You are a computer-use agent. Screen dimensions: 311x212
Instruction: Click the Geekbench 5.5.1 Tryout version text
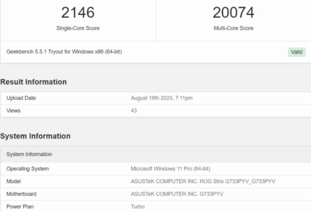tap(64, 52)
